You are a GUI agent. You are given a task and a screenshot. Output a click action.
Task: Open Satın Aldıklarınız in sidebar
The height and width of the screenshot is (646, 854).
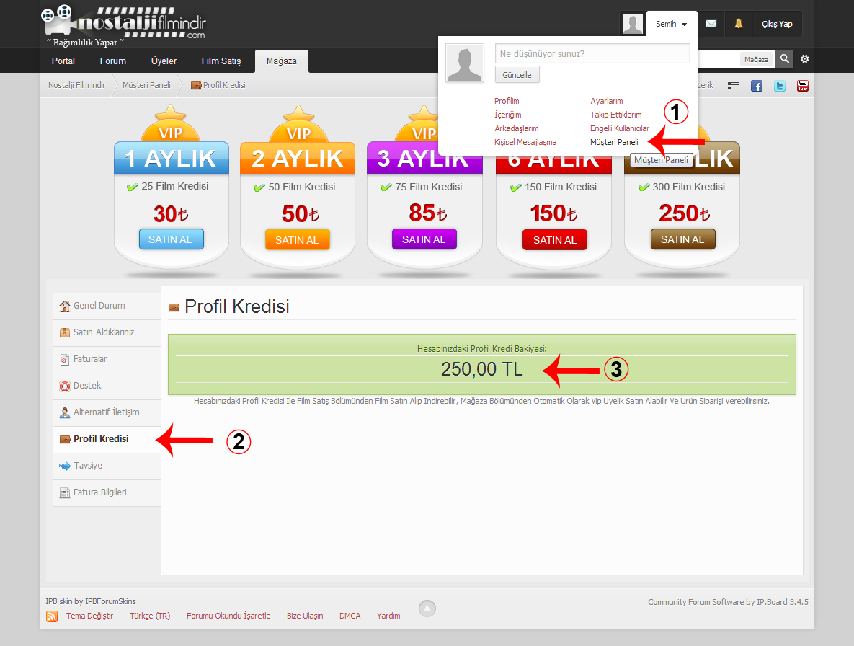[107, 333]
